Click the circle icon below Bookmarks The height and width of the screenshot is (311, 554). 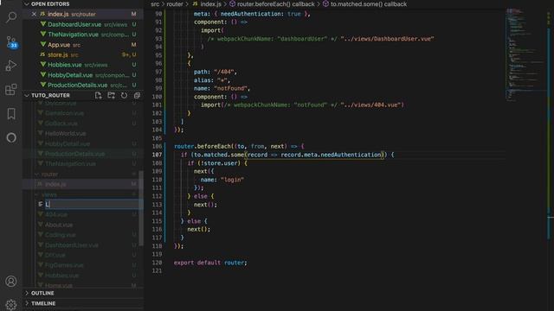pos(11,137)
